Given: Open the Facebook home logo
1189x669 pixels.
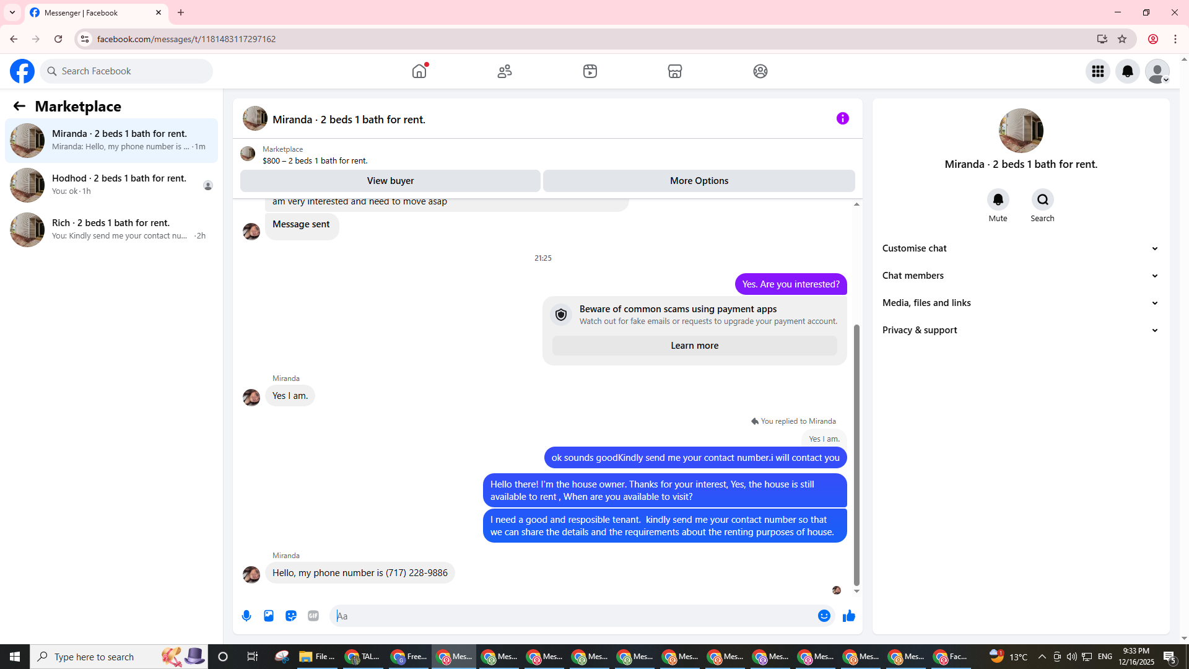Looking at the screenshot, I should tap(22, 71).
